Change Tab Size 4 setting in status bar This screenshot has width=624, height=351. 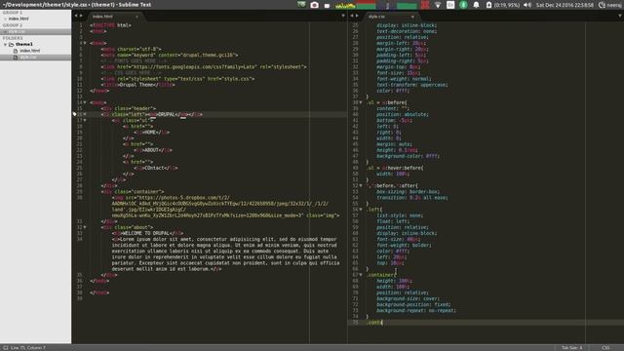pos(572,348)
